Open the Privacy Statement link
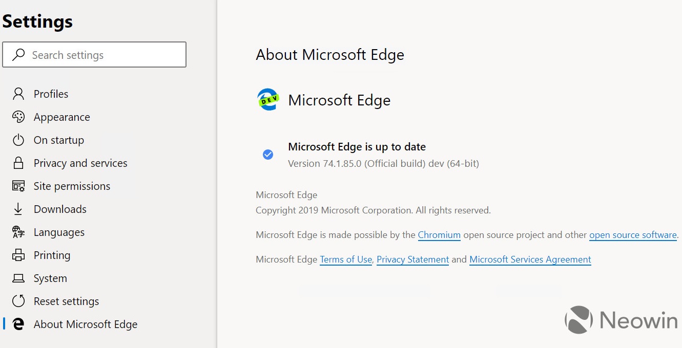 412,259
